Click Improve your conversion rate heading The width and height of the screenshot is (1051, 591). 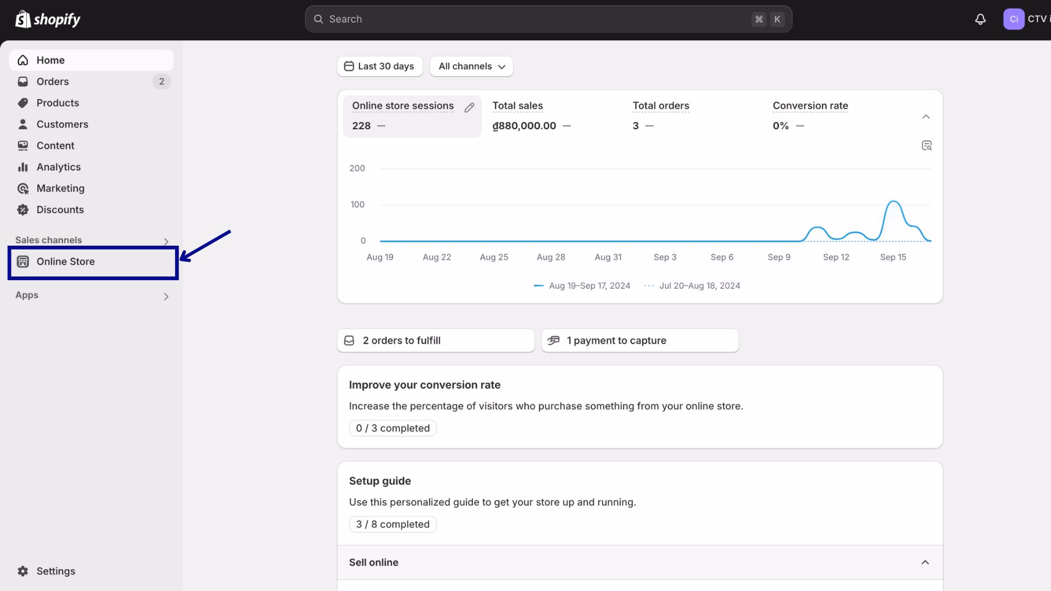click(x=425, y=385)
